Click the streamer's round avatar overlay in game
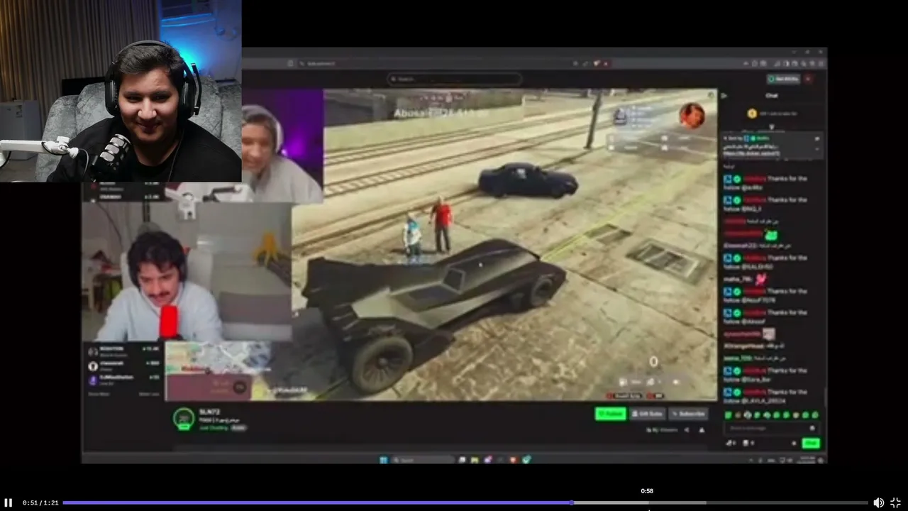 tap(692, 115)
